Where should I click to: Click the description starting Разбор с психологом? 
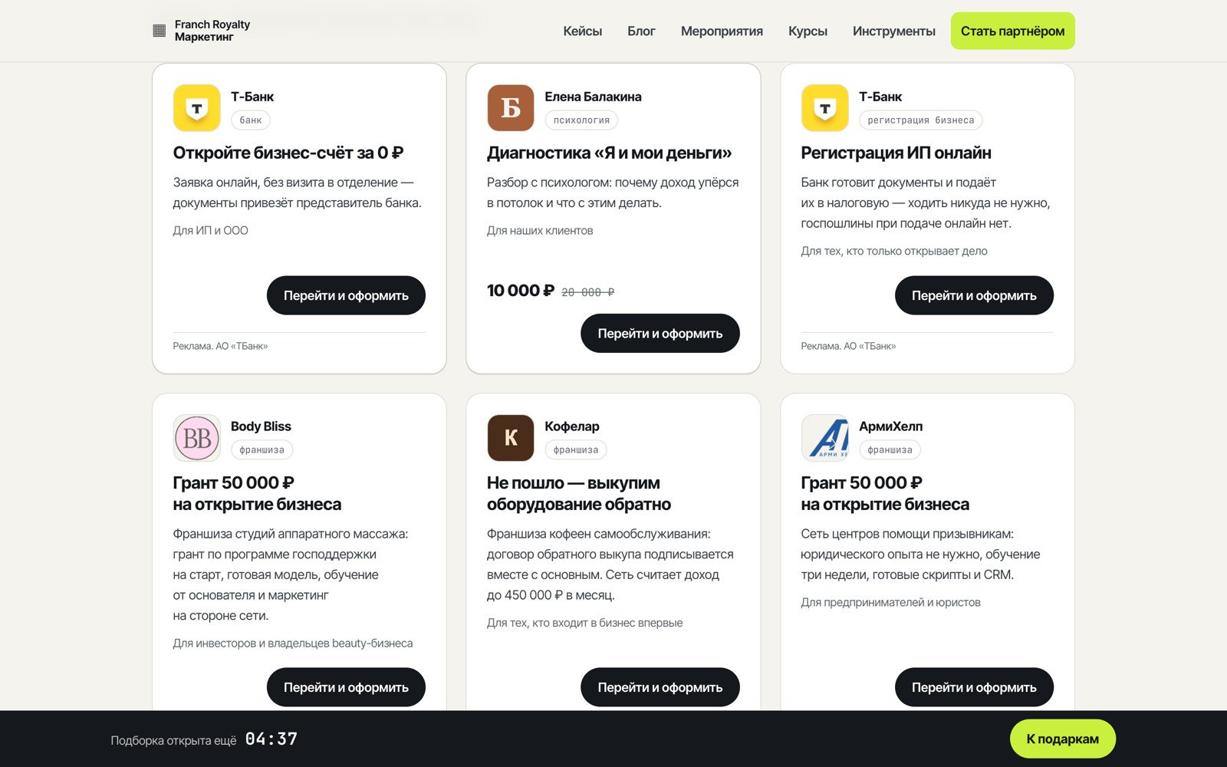pyautogui.click(x=613, y=193)
